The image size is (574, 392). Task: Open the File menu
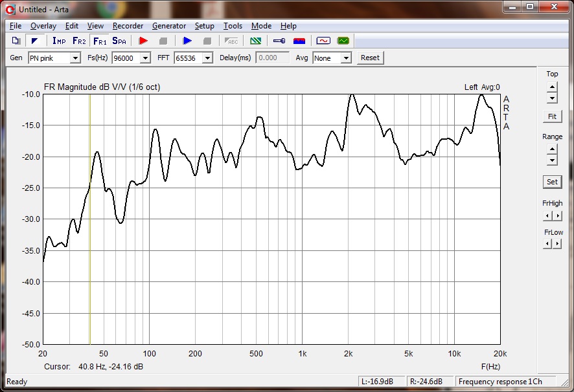16,26
